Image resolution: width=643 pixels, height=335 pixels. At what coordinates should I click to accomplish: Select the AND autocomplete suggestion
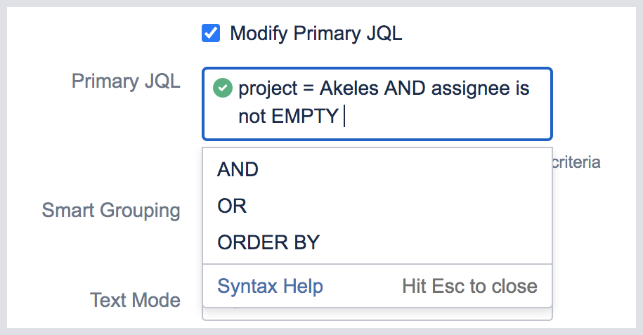[x=238, y=170]
